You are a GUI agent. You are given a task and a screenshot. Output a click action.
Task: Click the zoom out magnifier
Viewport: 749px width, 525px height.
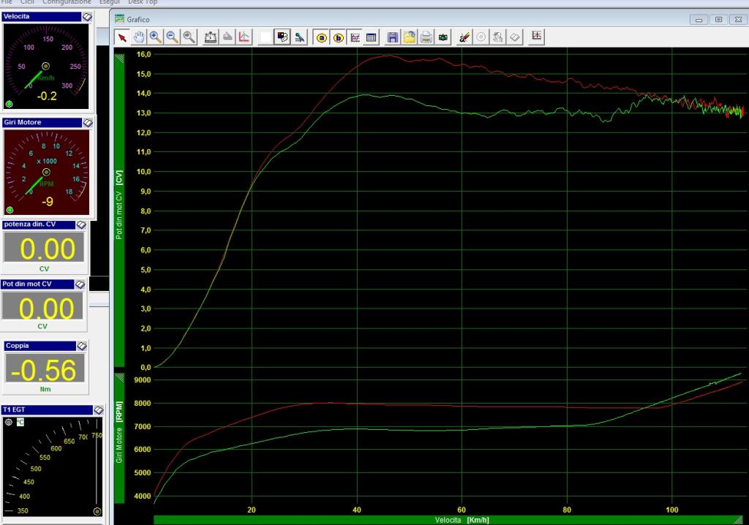(173, 37)
